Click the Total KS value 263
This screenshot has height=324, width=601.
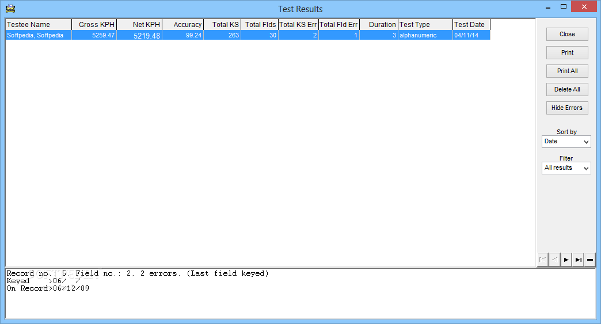[x=222, y=35]
